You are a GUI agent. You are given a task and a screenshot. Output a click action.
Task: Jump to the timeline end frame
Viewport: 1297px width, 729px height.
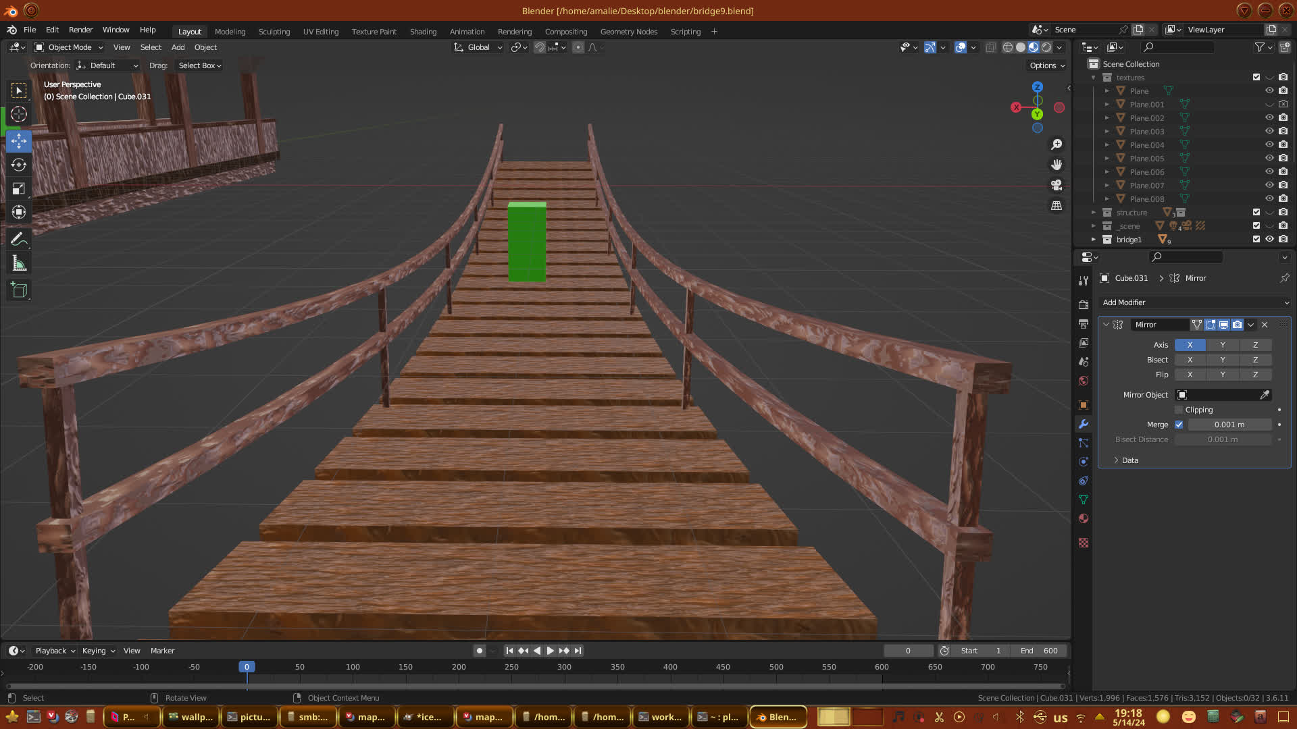tap(578, 651)
